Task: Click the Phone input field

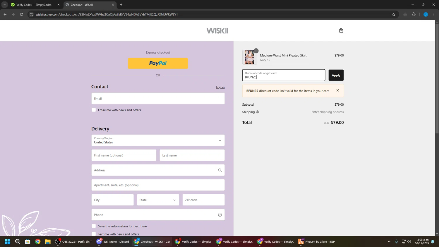Action: coord(158,215)
